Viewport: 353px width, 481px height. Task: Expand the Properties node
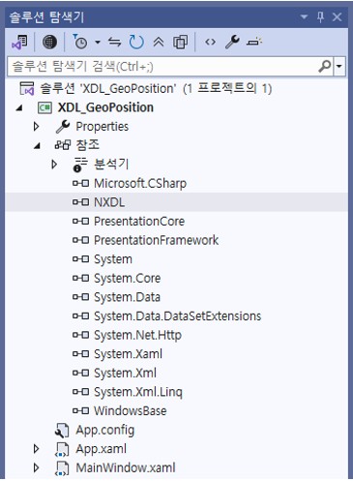[37, 127]
